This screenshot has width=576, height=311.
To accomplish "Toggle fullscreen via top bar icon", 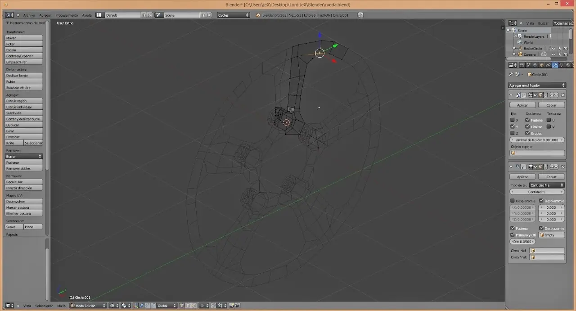I will pyautogui.click(x=361, y=15).
